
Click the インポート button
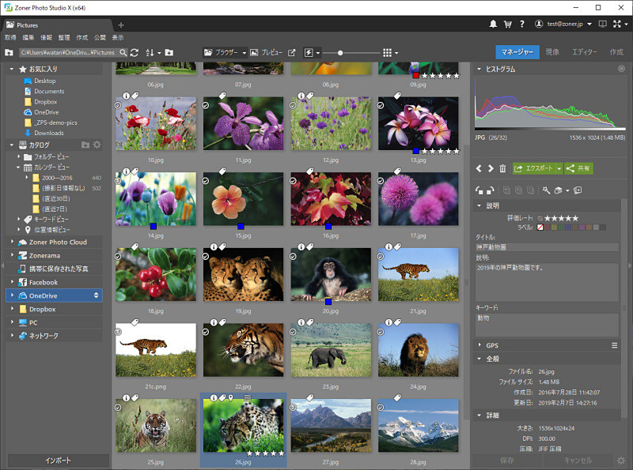tap(58, 461)
